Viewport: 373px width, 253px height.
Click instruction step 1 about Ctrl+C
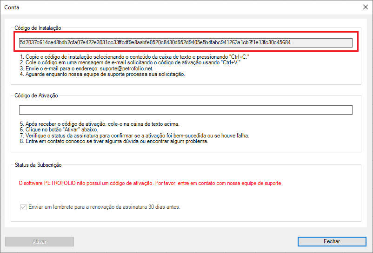click(x=138, y=57)
